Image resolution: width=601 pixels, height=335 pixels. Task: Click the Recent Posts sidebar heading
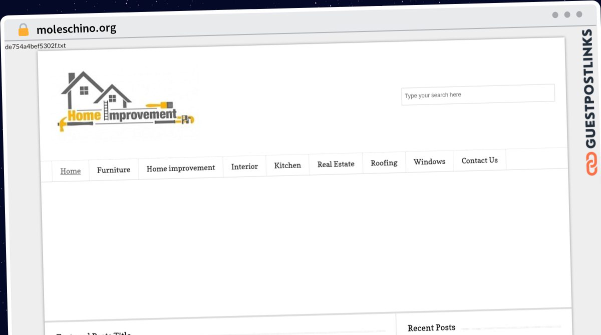(x=432, y=327)
